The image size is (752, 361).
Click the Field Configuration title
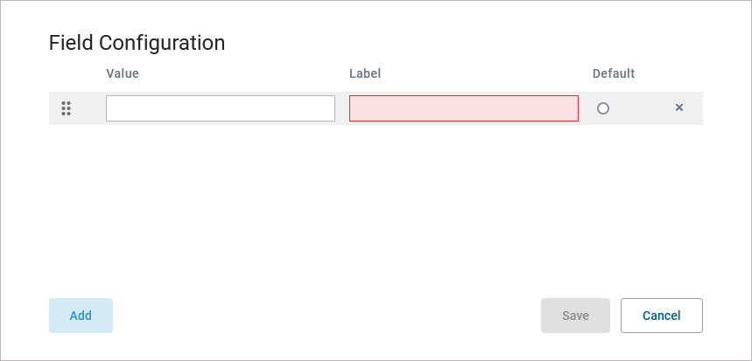tap(137, 42)
